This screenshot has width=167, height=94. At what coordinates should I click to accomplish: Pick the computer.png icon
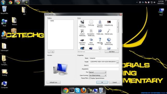point(109,23)
